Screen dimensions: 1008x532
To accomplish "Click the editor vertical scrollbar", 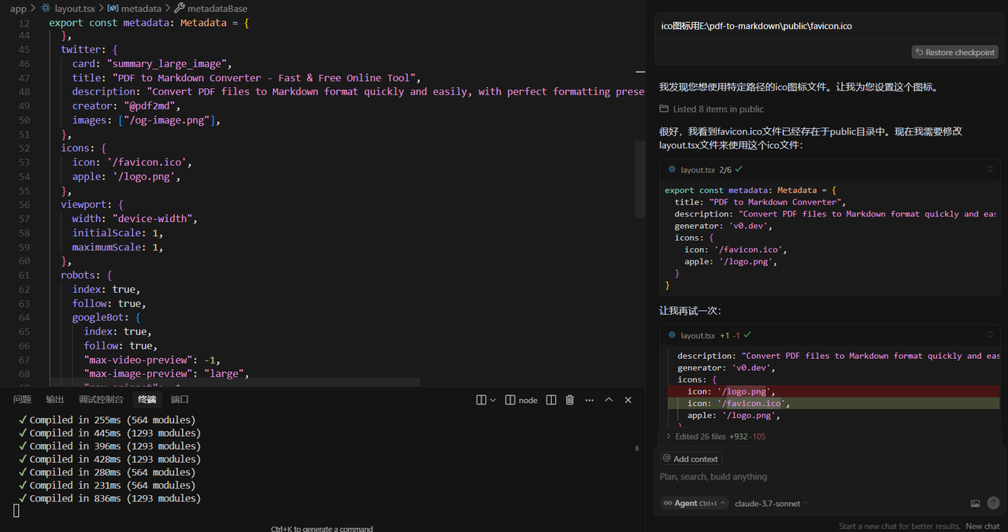I will pos(640,179).
